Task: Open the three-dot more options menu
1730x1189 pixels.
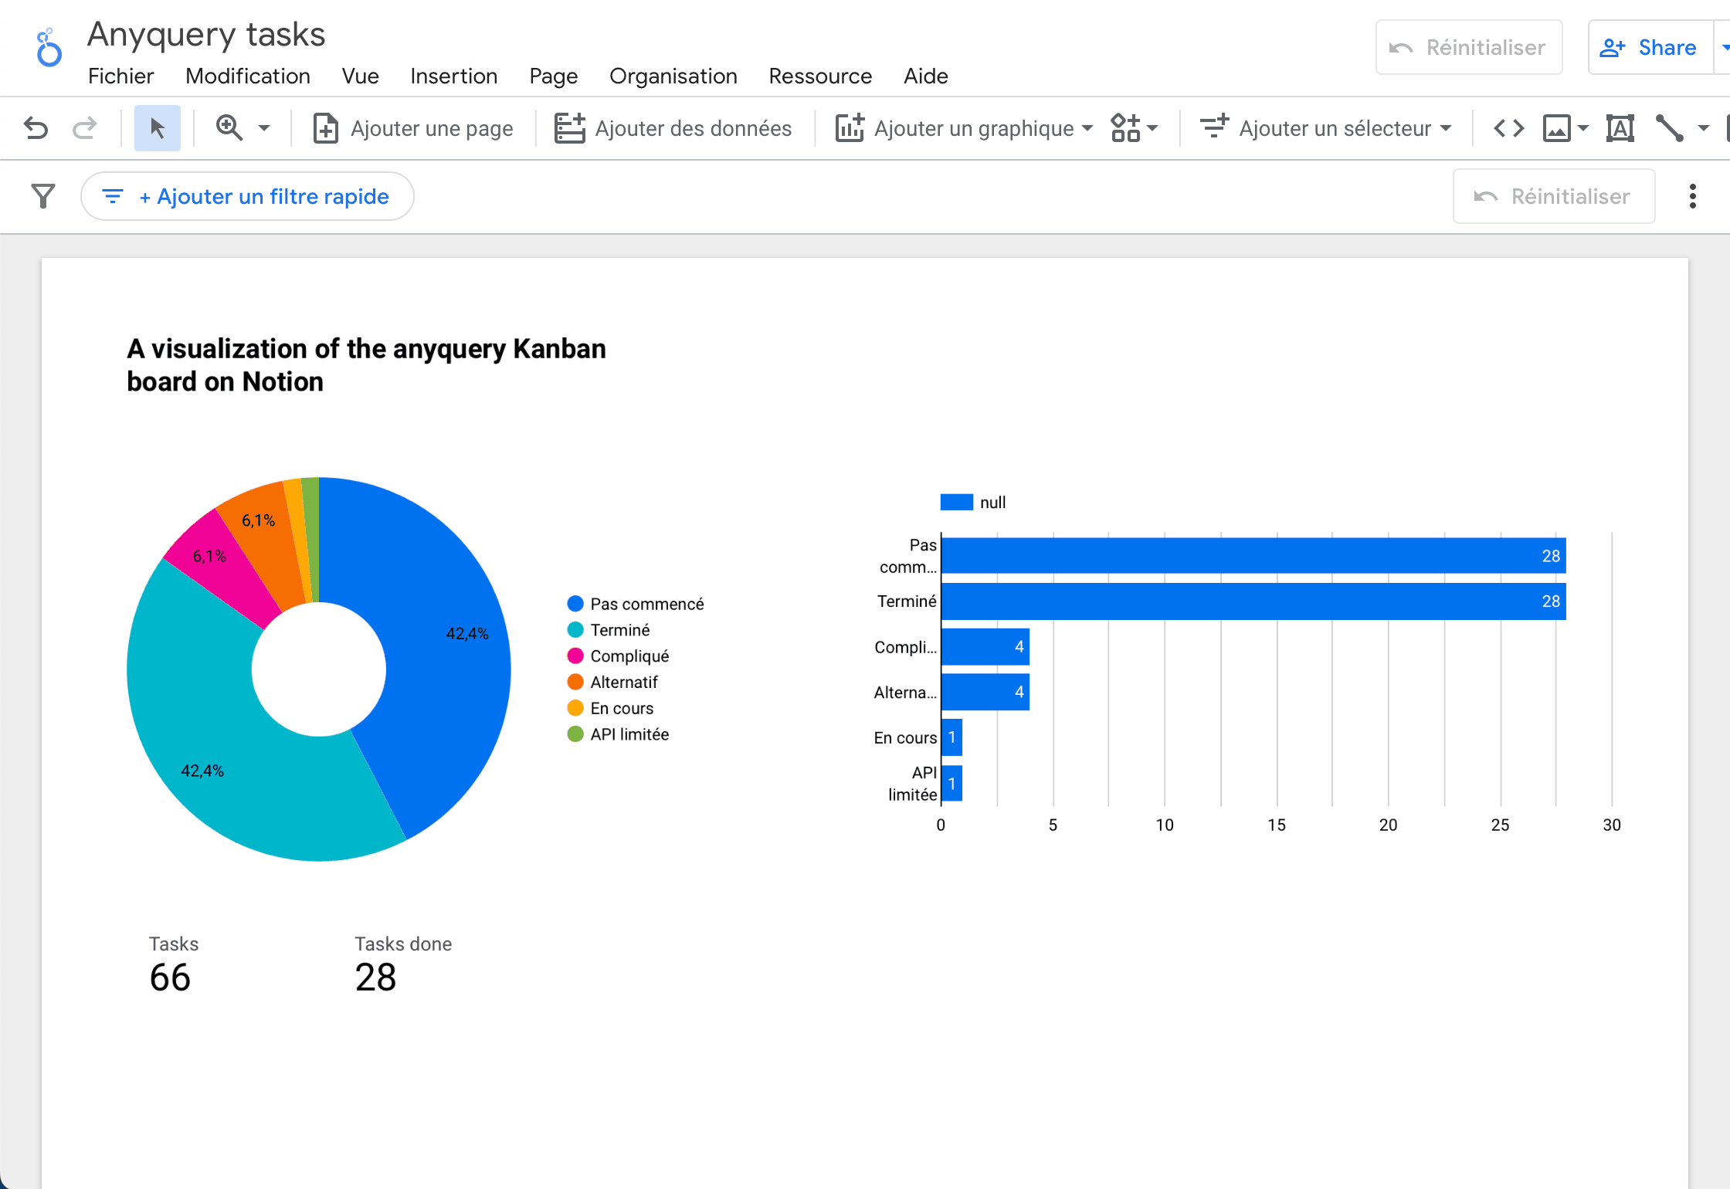Action: tap(1692, 196)
